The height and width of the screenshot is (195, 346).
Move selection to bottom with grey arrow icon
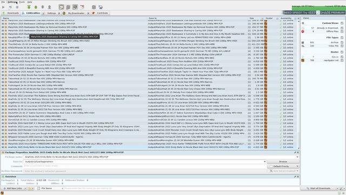49,7
